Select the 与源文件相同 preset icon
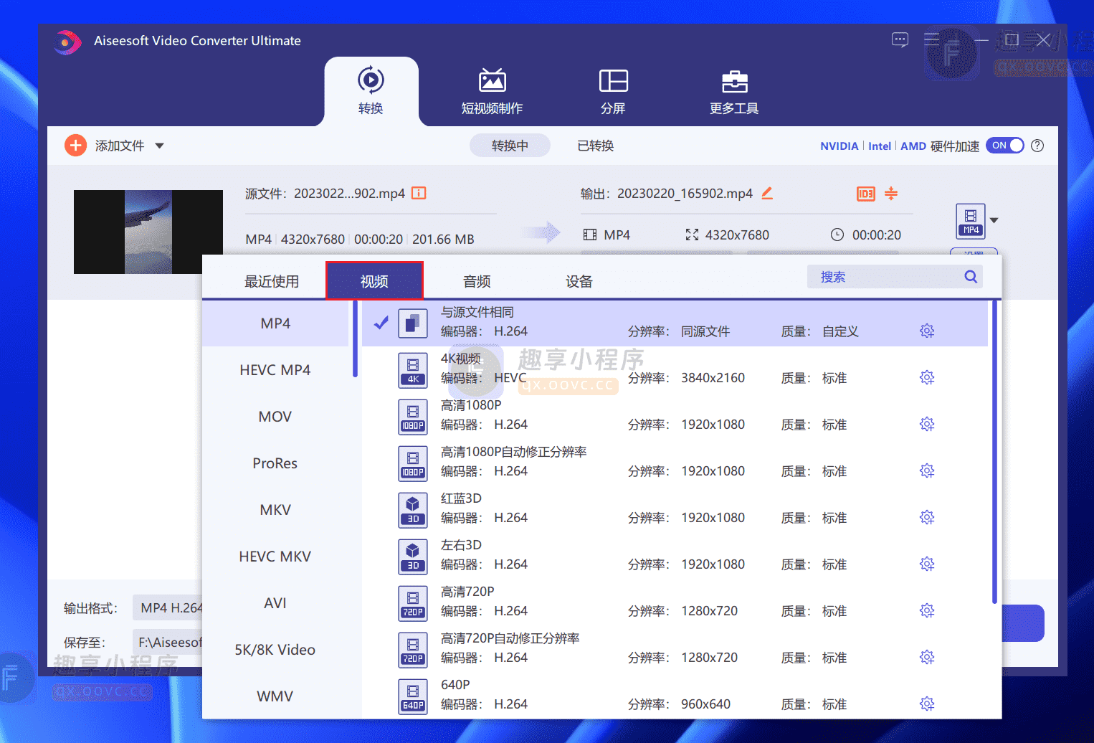The height and width of the screenshot is (743, 1094). [413, 323]
